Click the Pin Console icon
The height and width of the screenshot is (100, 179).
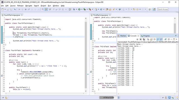coord(165,39)
